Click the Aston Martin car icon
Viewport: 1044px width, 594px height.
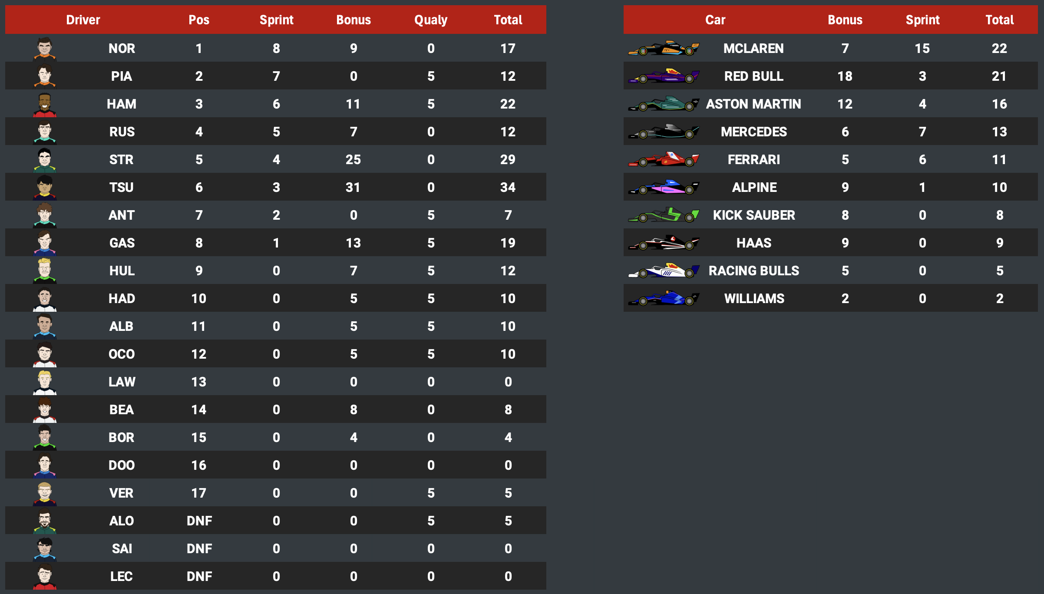664,104
